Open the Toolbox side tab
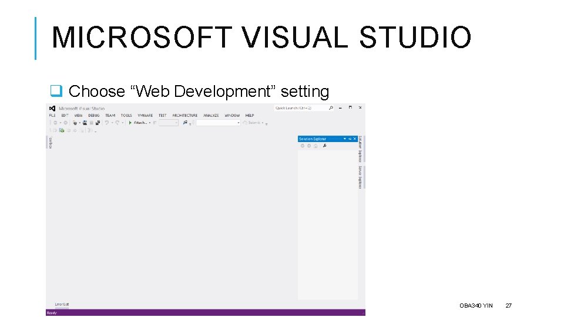The image size is (564, 317). tap(51, 143)
